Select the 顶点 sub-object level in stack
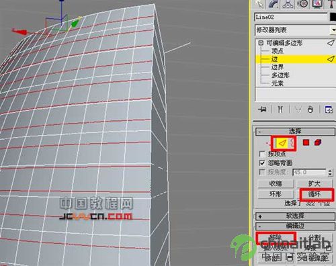Viewport: 336px width, 266px height. point(278,51)
